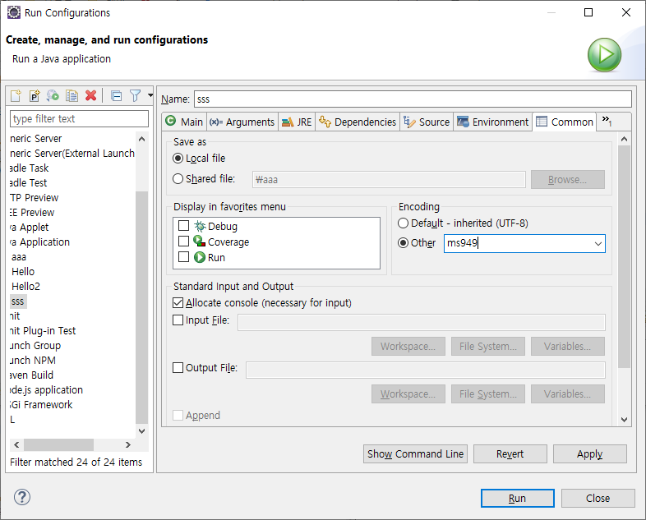Open the Dependencies tab
Viewport: 646px width, 520px height.
coord(358,122)
